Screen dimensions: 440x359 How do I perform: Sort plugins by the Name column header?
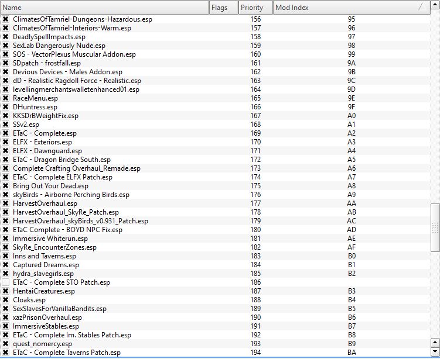pos(104,8)
